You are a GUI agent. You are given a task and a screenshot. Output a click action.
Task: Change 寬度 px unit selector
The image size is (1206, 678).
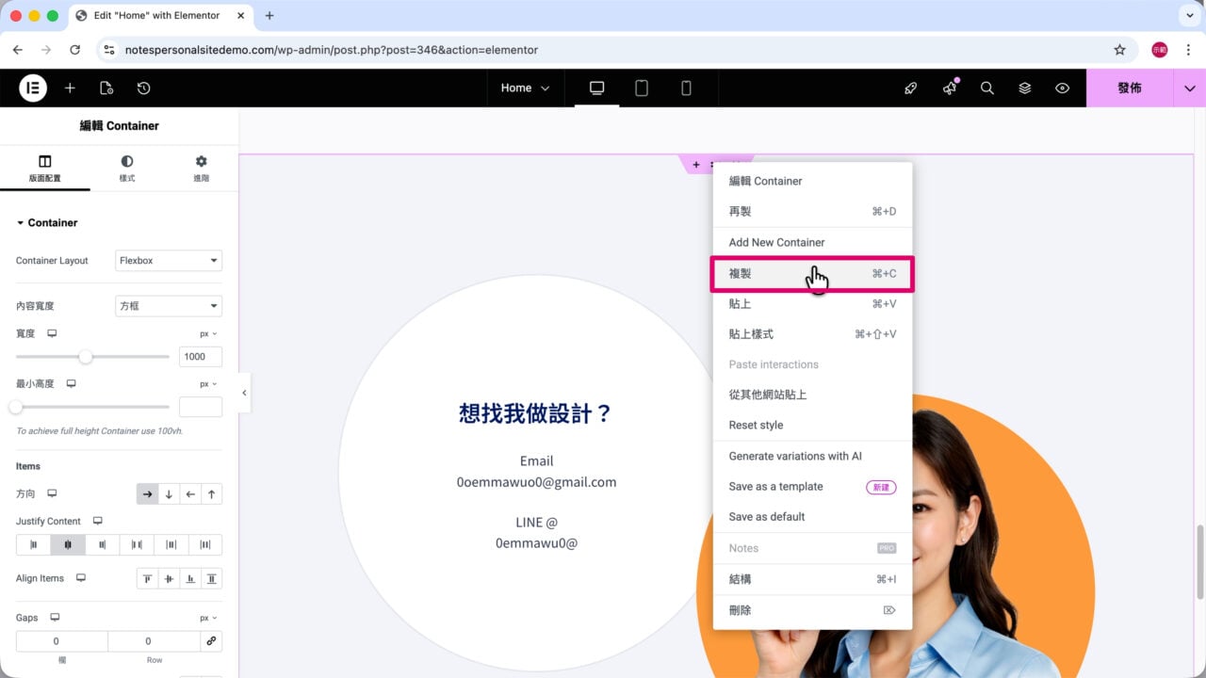pyautogui.click(x=208, y=333)
